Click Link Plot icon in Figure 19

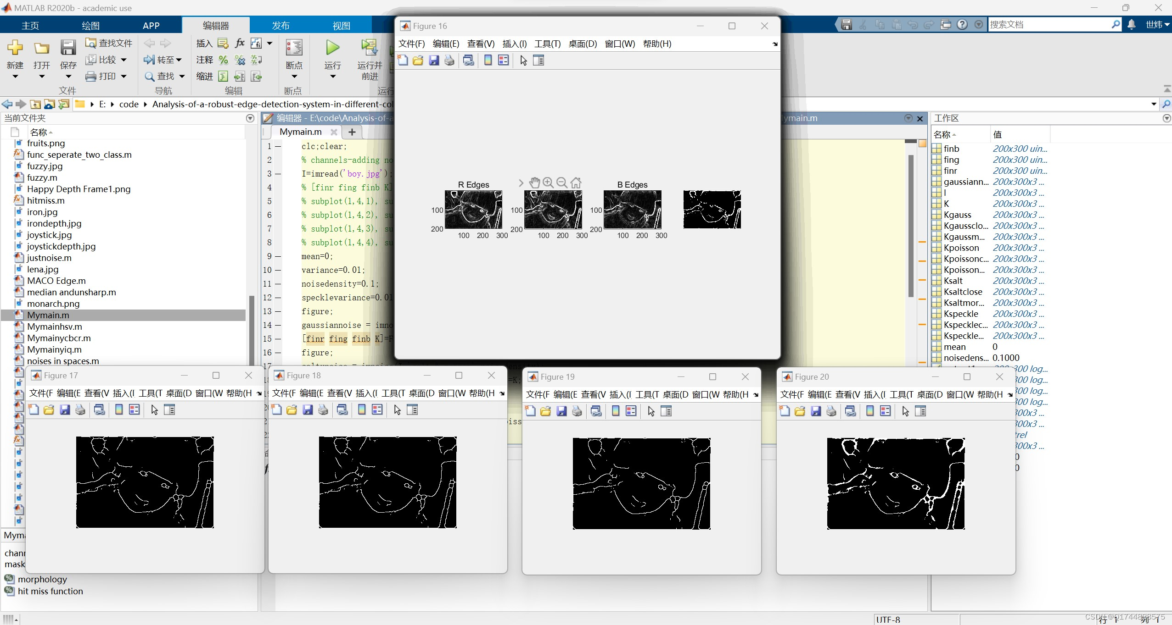click(596, 411)
